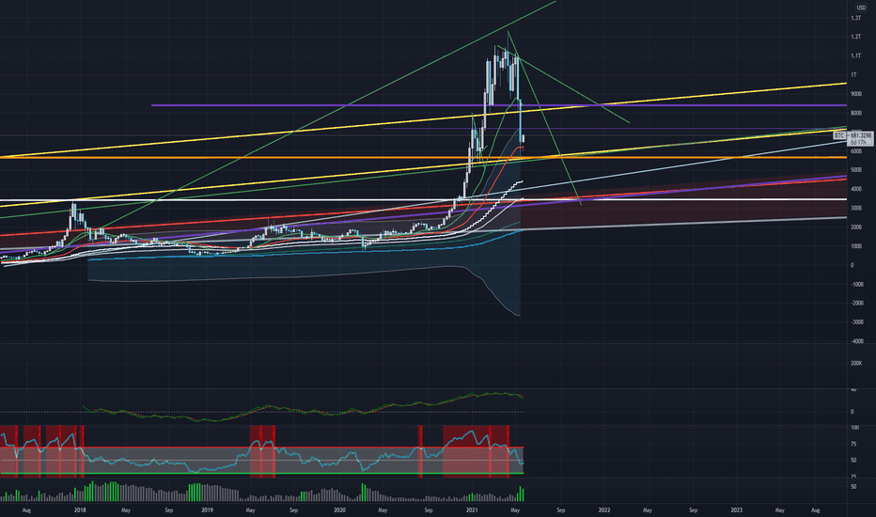876x517 pixels.
Task: Click the 100B price scale label
Action: [856, 246]
